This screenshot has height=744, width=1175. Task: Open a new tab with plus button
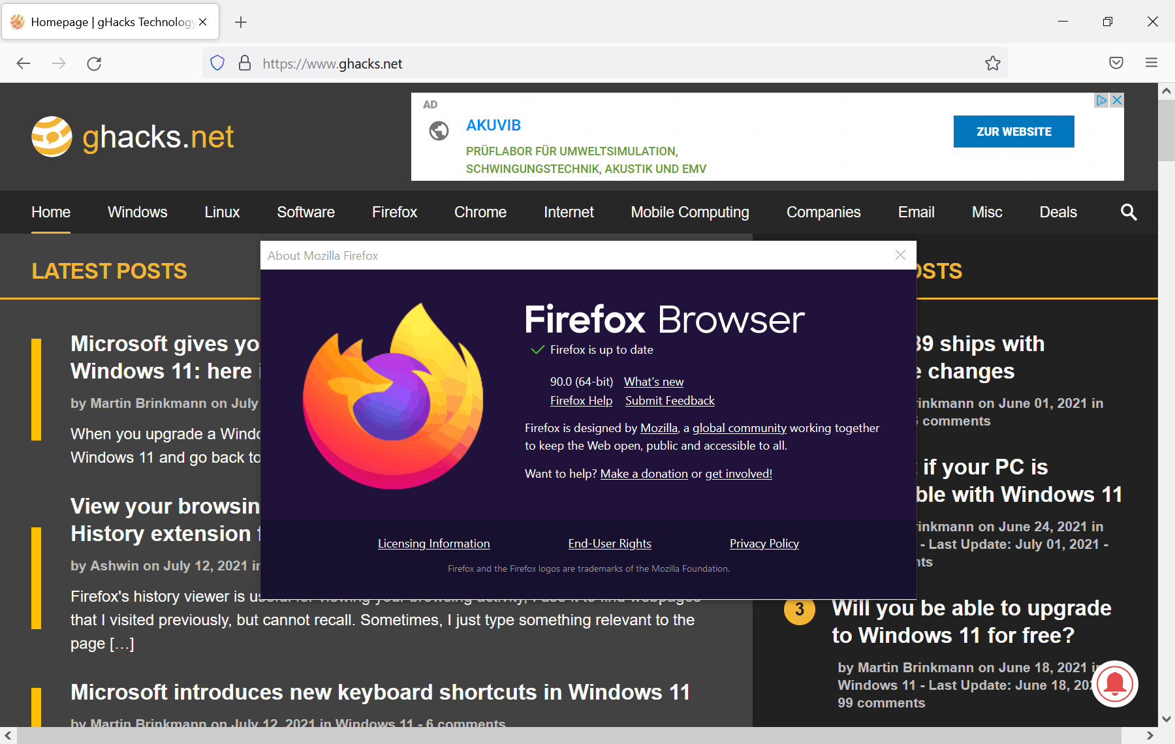click(x=241, y=22)
